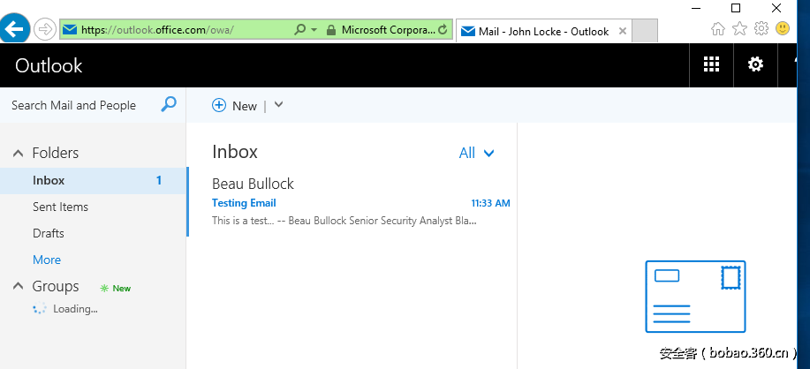Open the All filter dropdown

476,153
